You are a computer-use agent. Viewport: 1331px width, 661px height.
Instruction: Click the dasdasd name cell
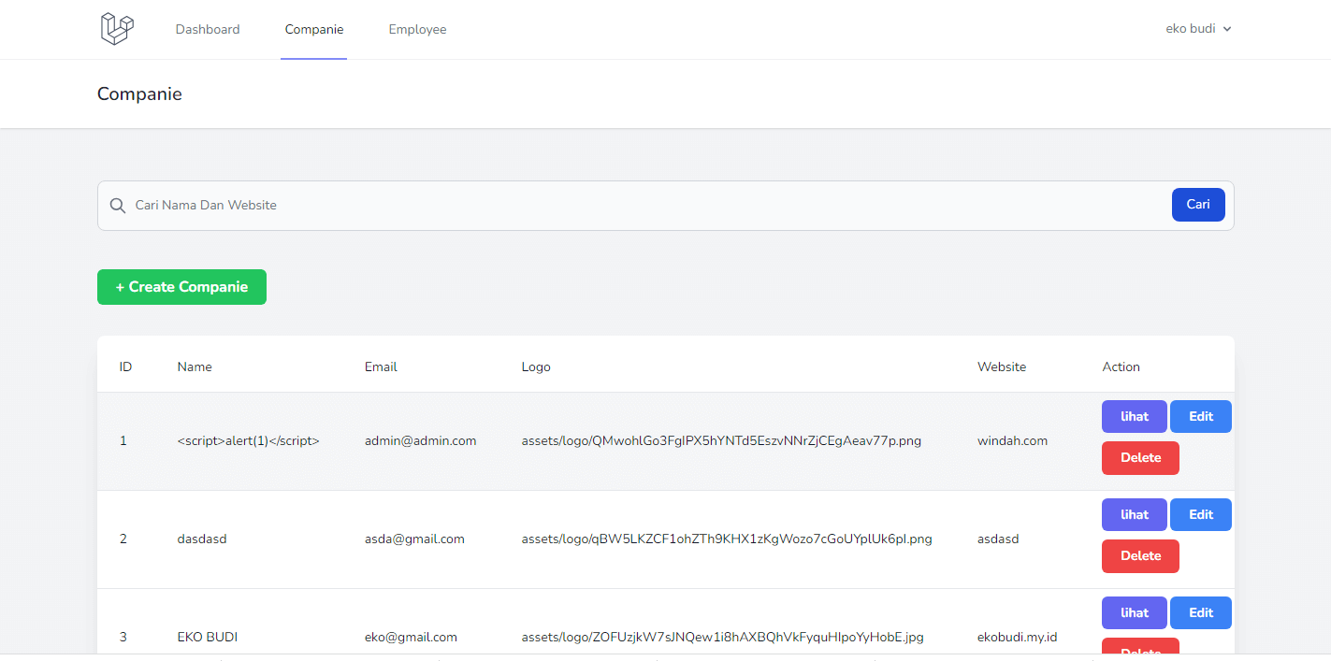[202, 539]
